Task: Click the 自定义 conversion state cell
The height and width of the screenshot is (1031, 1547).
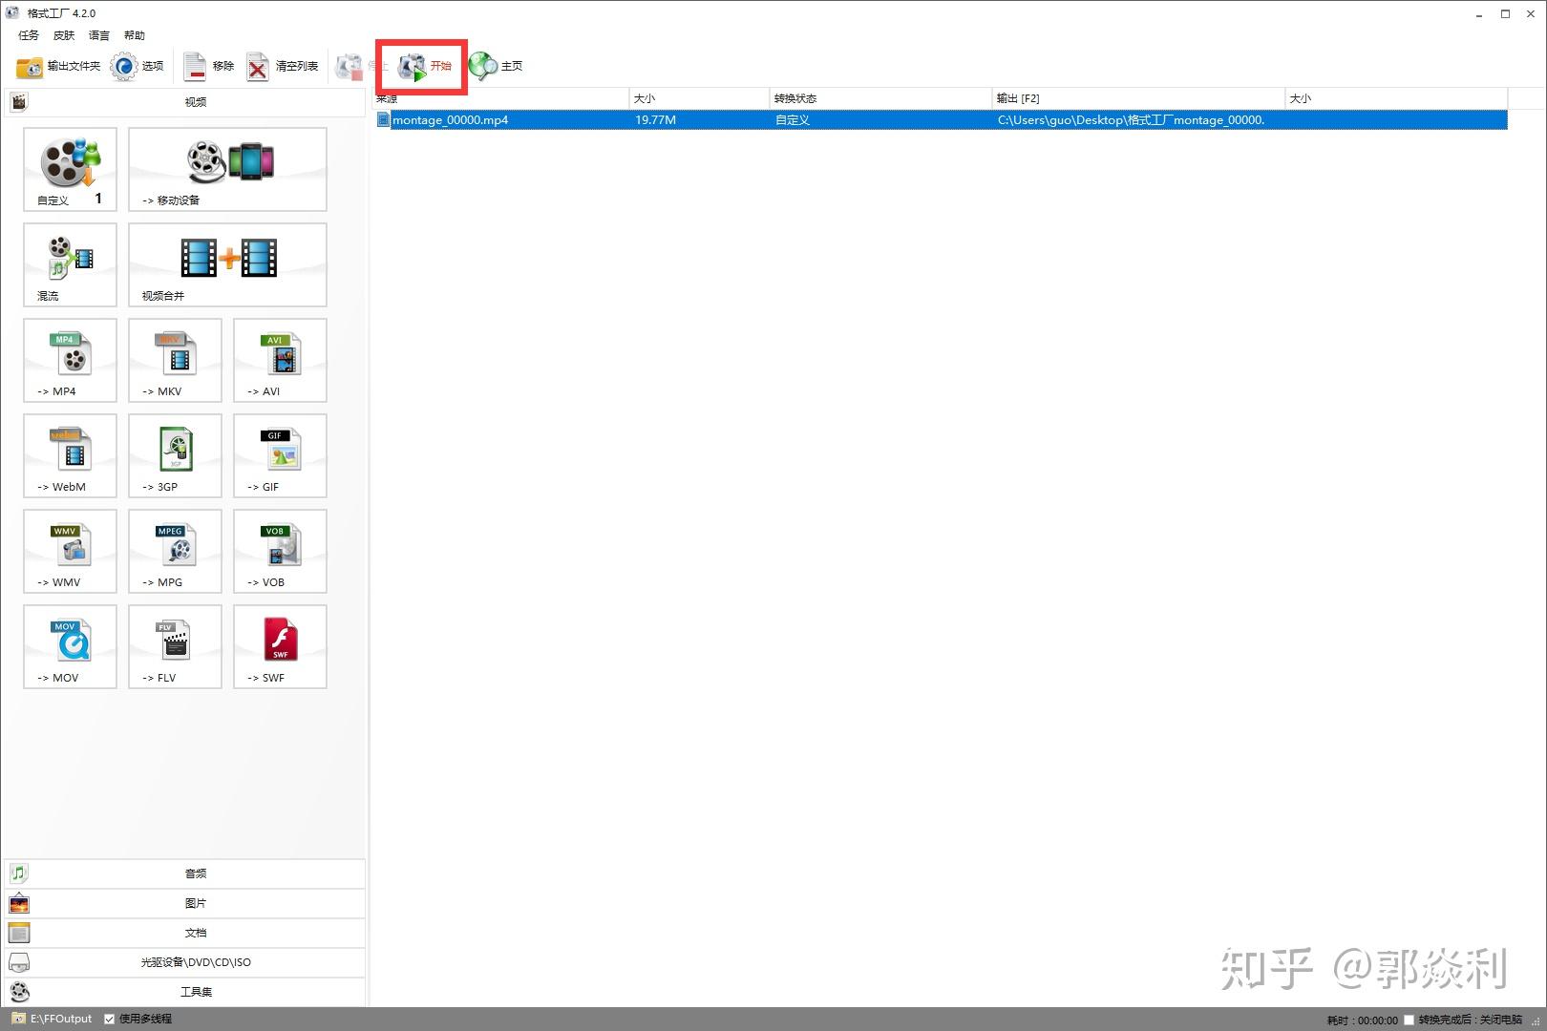Action: tap(793, 120)
